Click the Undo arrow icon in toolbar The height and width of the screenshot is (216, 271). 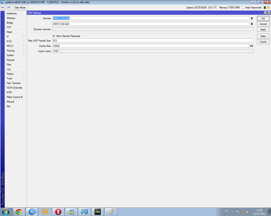(x=3, y=8)
